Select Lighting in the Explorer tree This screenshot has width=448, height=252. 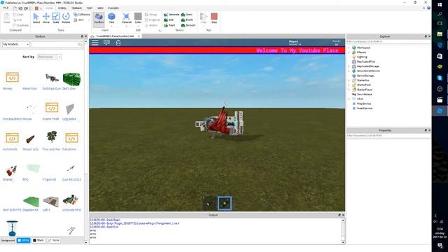(362, 57)
